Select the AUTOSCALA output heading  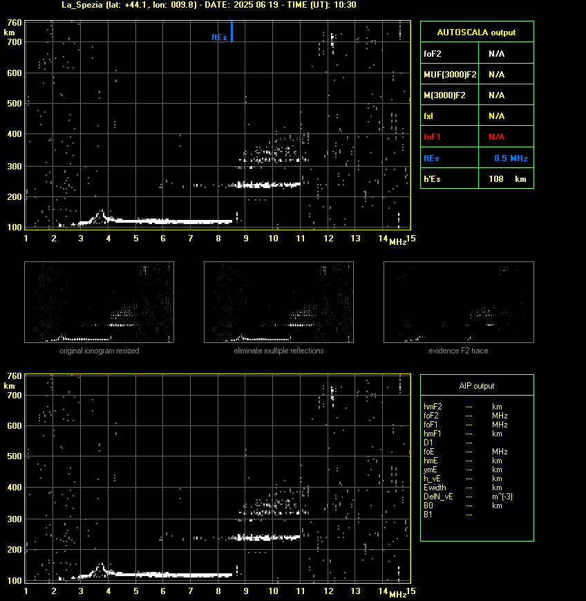[476, 33]
